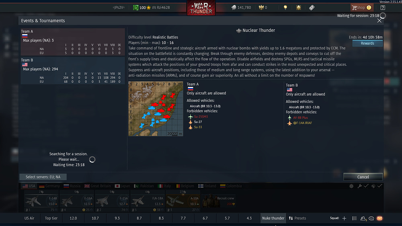This screenshot has width=402, height=226.
Task: Open the list icon near Squad
Action: pos(354,218)
